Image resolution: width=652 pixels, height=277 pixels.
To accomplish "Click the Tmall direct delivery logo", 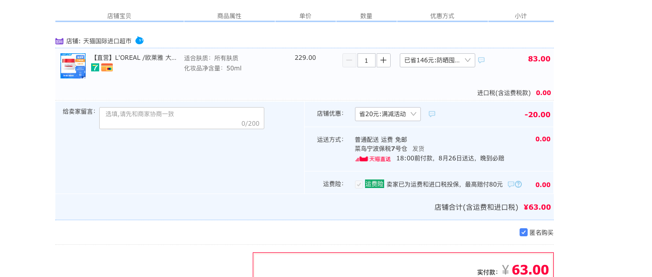I will [373, 159].
